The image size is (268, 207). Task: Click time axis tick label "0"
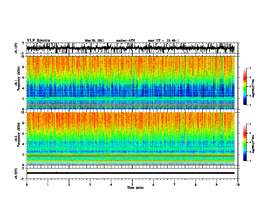tap(27, 185)
